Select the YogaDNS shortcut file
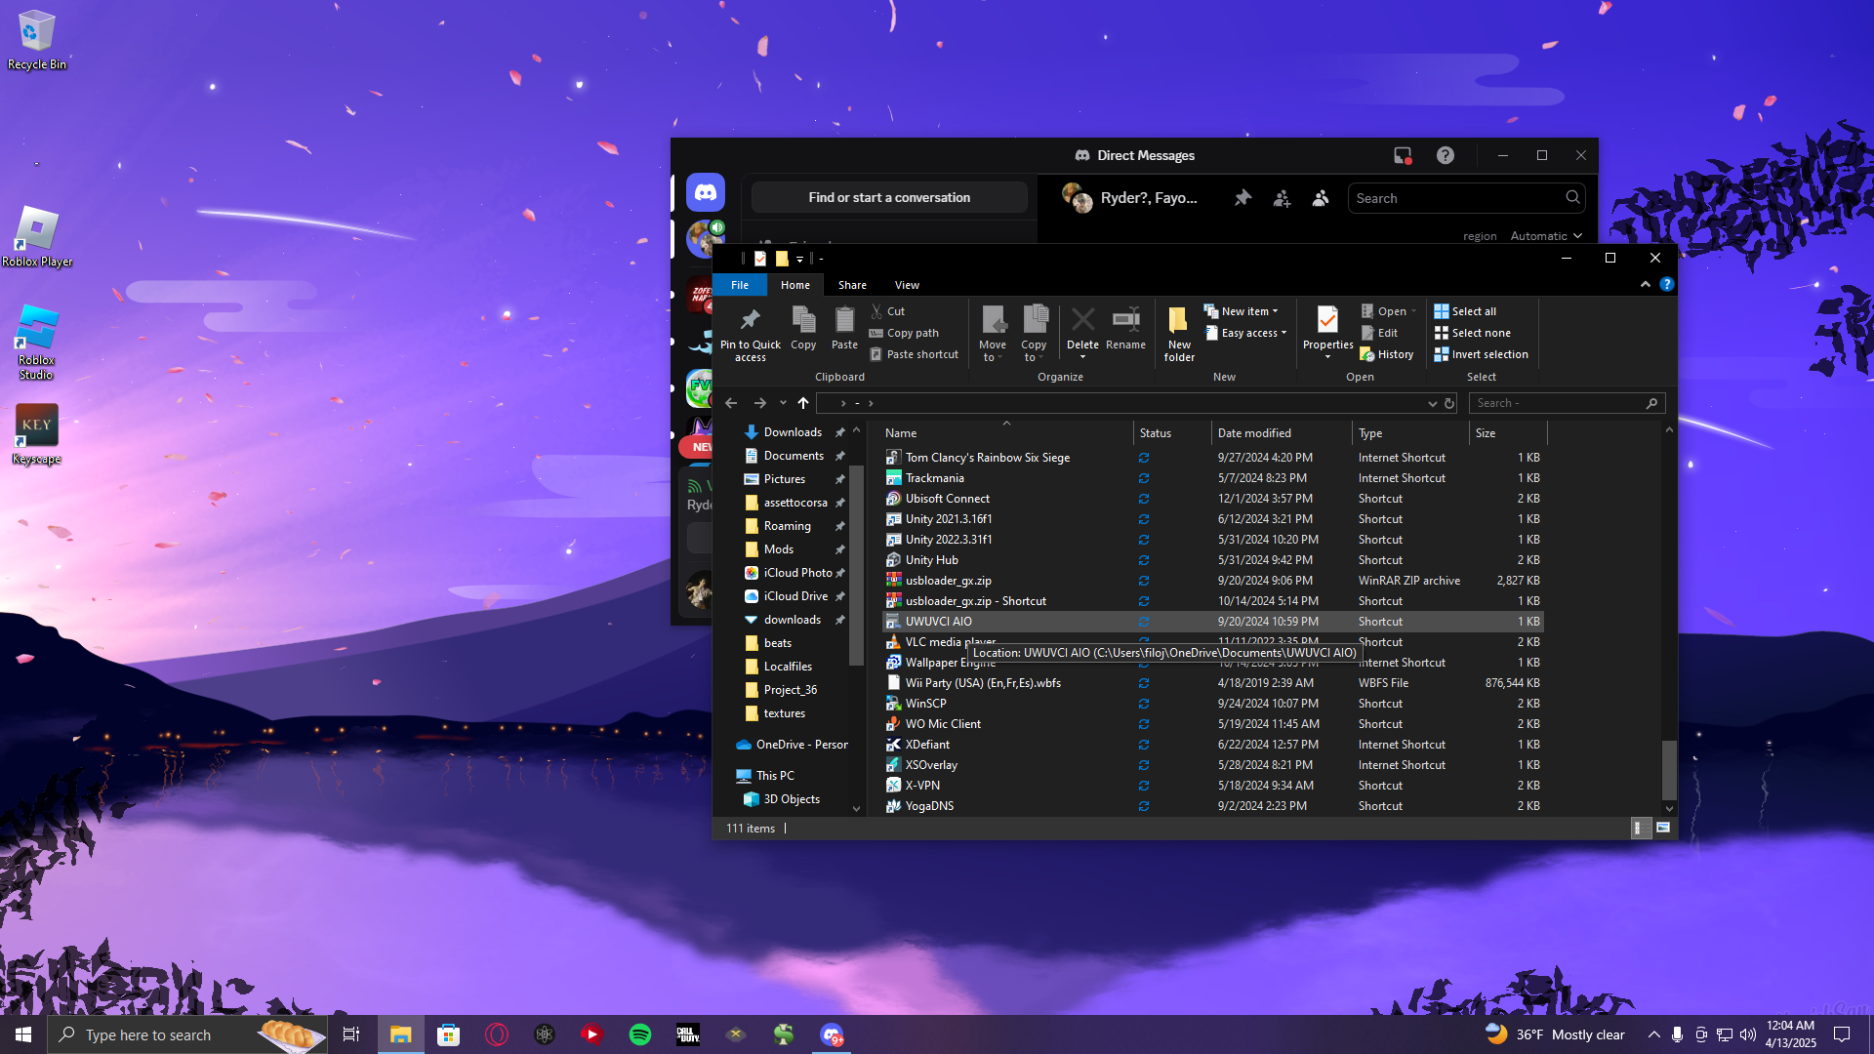This screenshot has height=1054, width=1874. point(1212,806)
